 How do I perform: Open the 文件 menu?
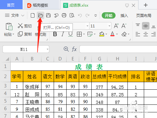point(14,15)
